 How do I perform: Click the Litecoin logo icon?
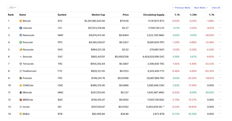click(21, 28)
